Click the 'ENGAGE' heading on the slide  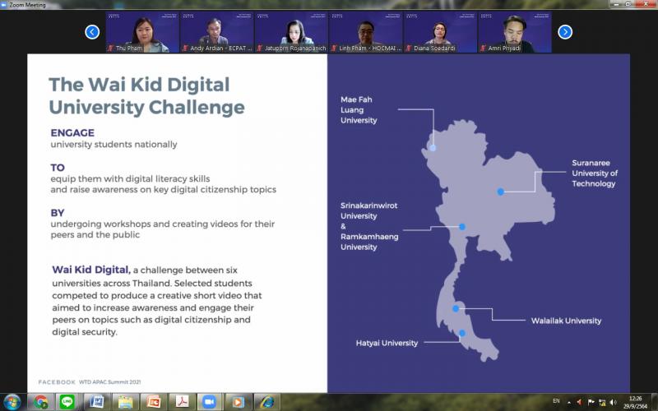[x=72, y=133]
